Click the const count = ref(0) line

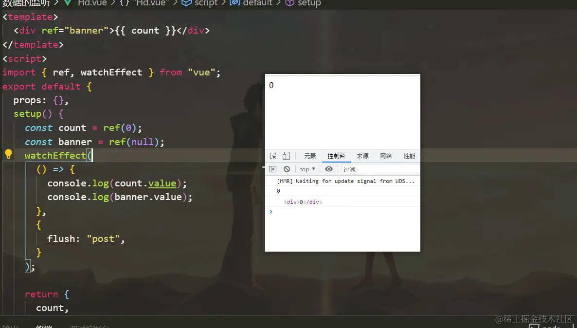pos(83,128)
